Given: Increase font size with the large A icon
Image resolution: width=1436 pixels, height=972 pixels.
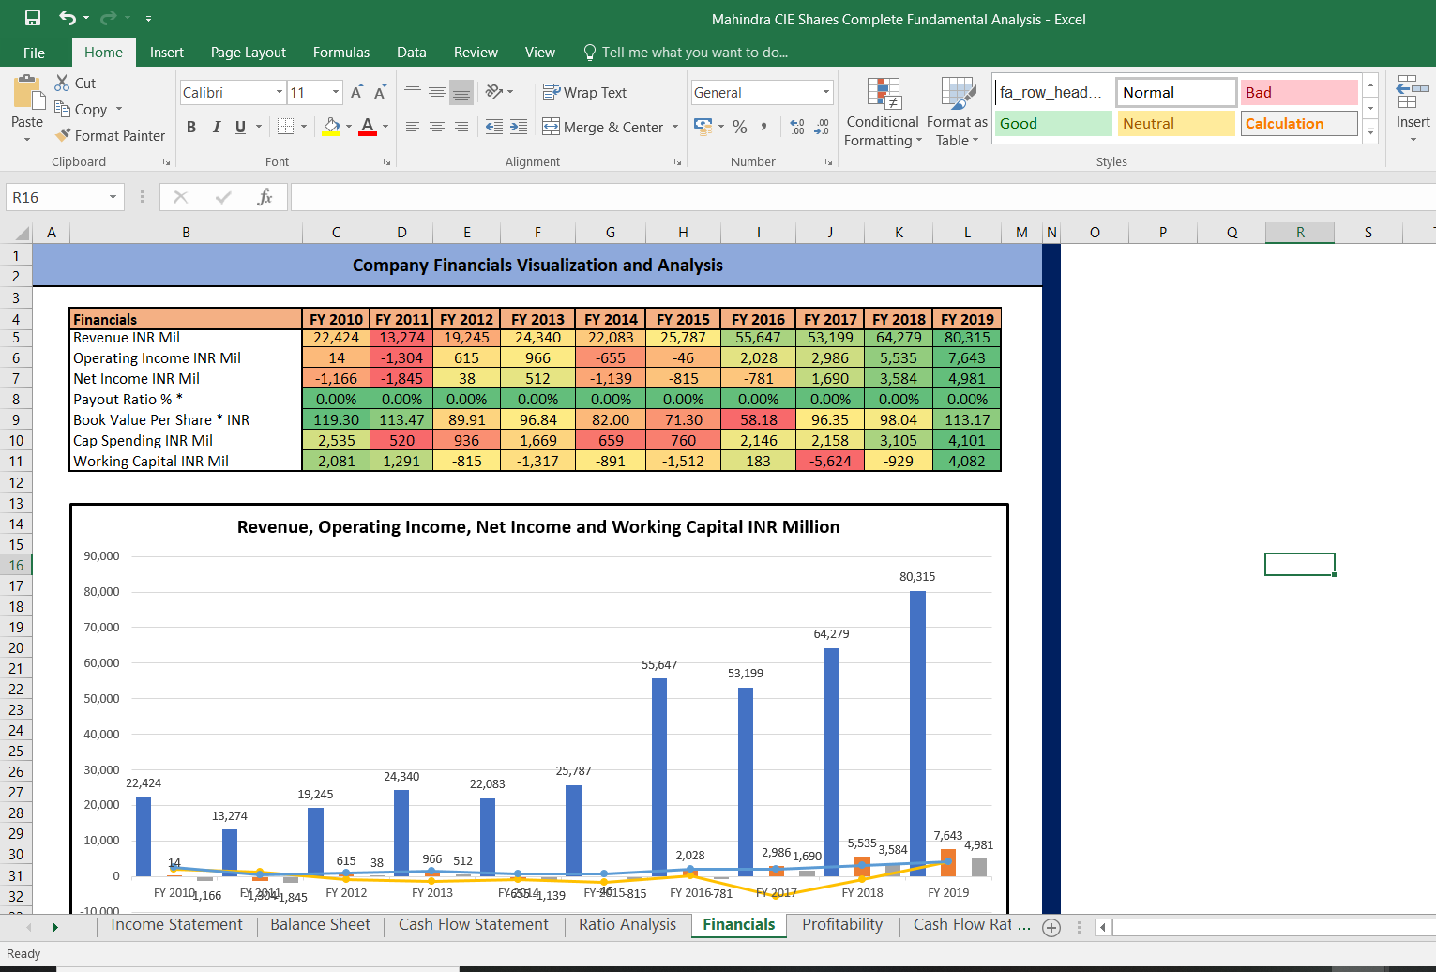Looking at the screenshot, I should pyautogui.click(x=356, y=92).
